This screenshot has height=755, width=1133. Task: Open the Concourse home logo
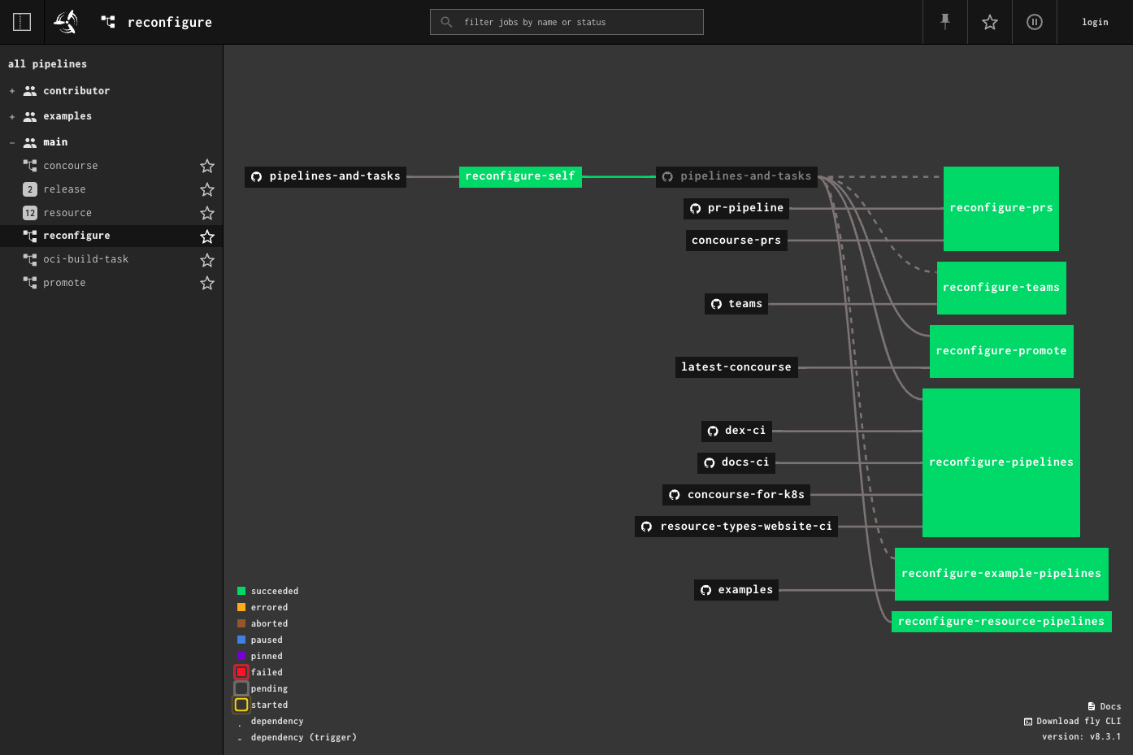pos(66,22)
